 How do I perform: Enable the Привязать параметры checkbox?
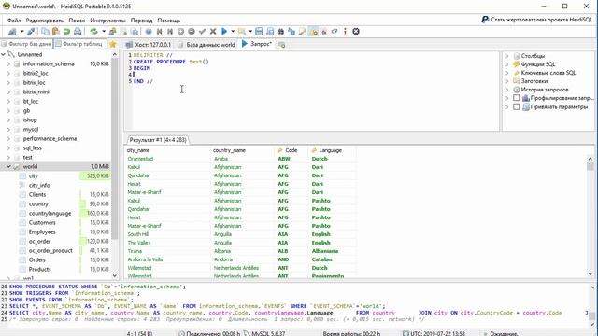[517, 107]
